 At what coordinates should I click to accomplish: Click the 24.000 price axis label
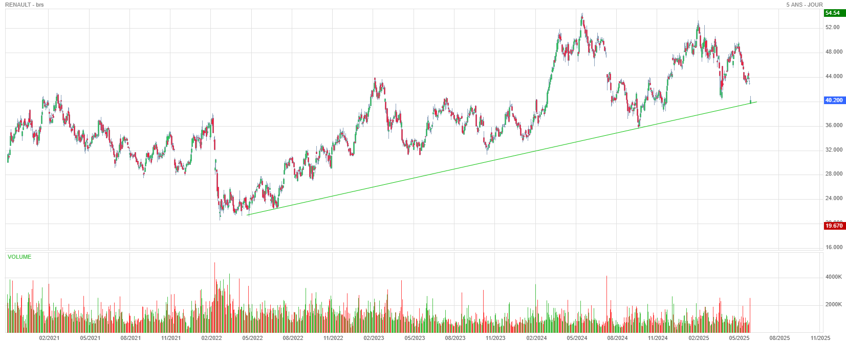point(834,199)
